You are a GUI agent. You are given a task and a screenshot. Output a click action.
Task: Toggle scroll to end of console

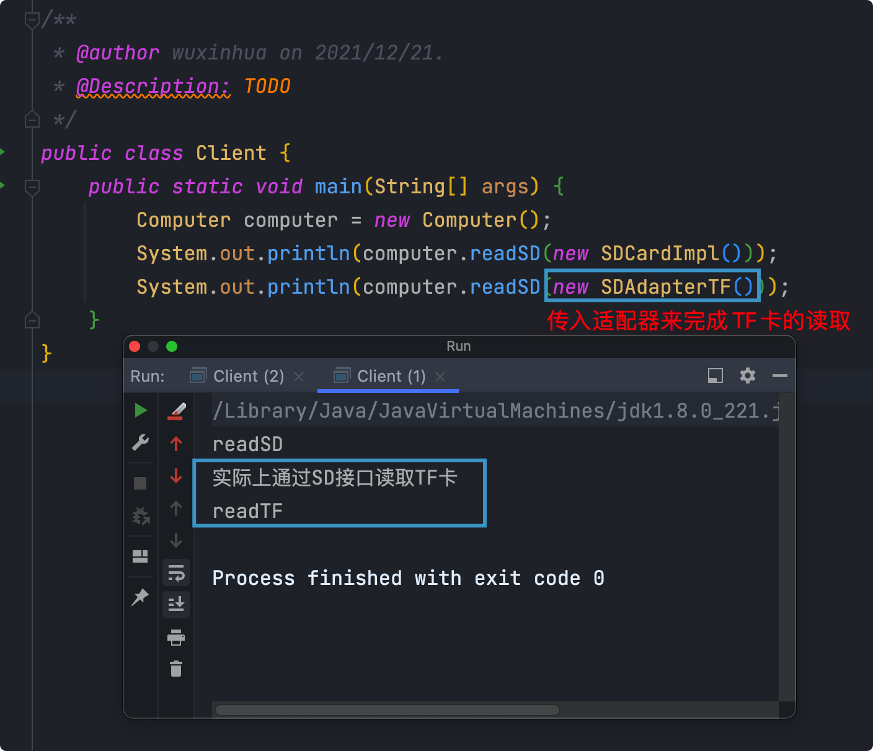point(176,604)
